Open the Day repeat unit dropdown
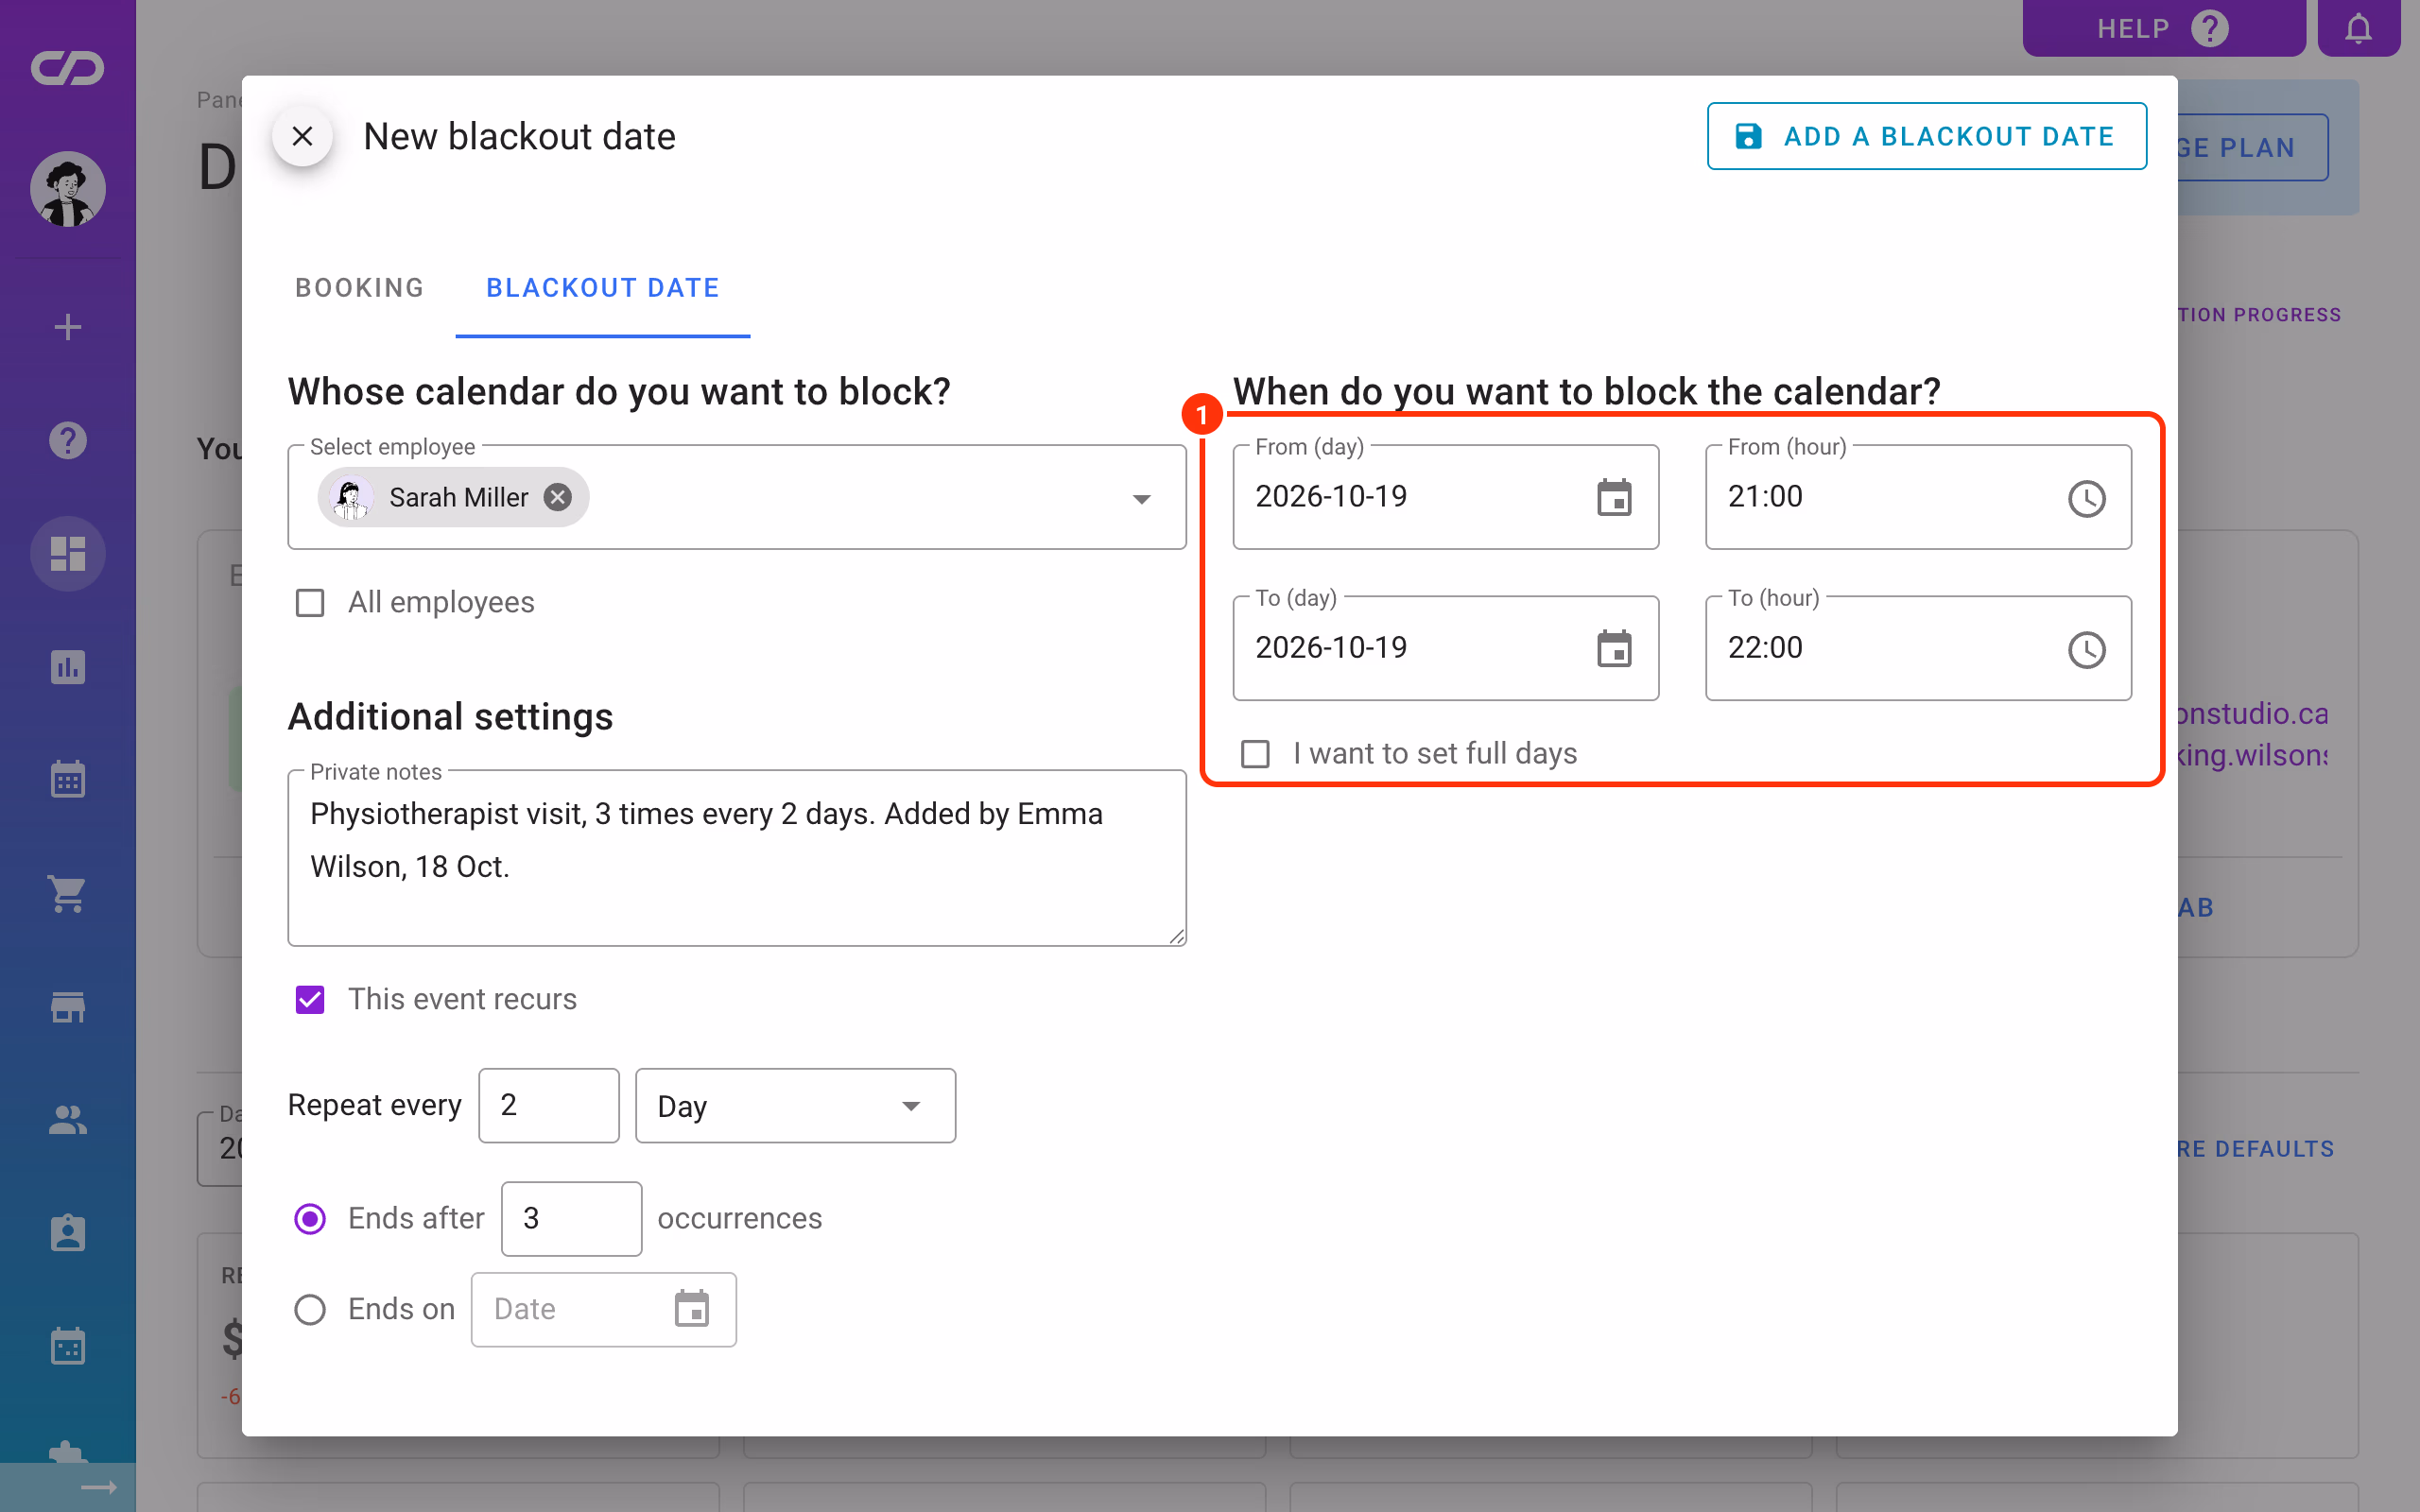The width and height of the screenshot is (2420, 1512). (795, 1106)
